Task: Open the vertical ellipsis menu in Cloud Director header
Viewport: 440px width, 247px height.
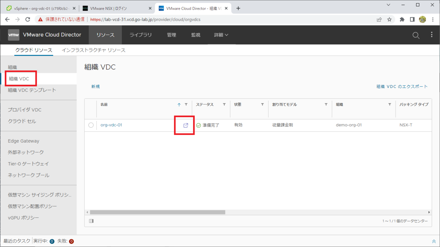Action: 432,35
